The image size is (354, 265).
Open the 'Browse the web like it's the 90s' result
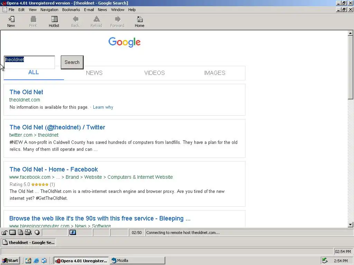tap(100, 218)
